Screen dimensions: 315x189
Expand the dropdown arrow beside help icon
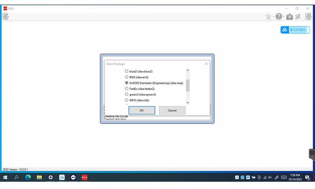[284, 17]
